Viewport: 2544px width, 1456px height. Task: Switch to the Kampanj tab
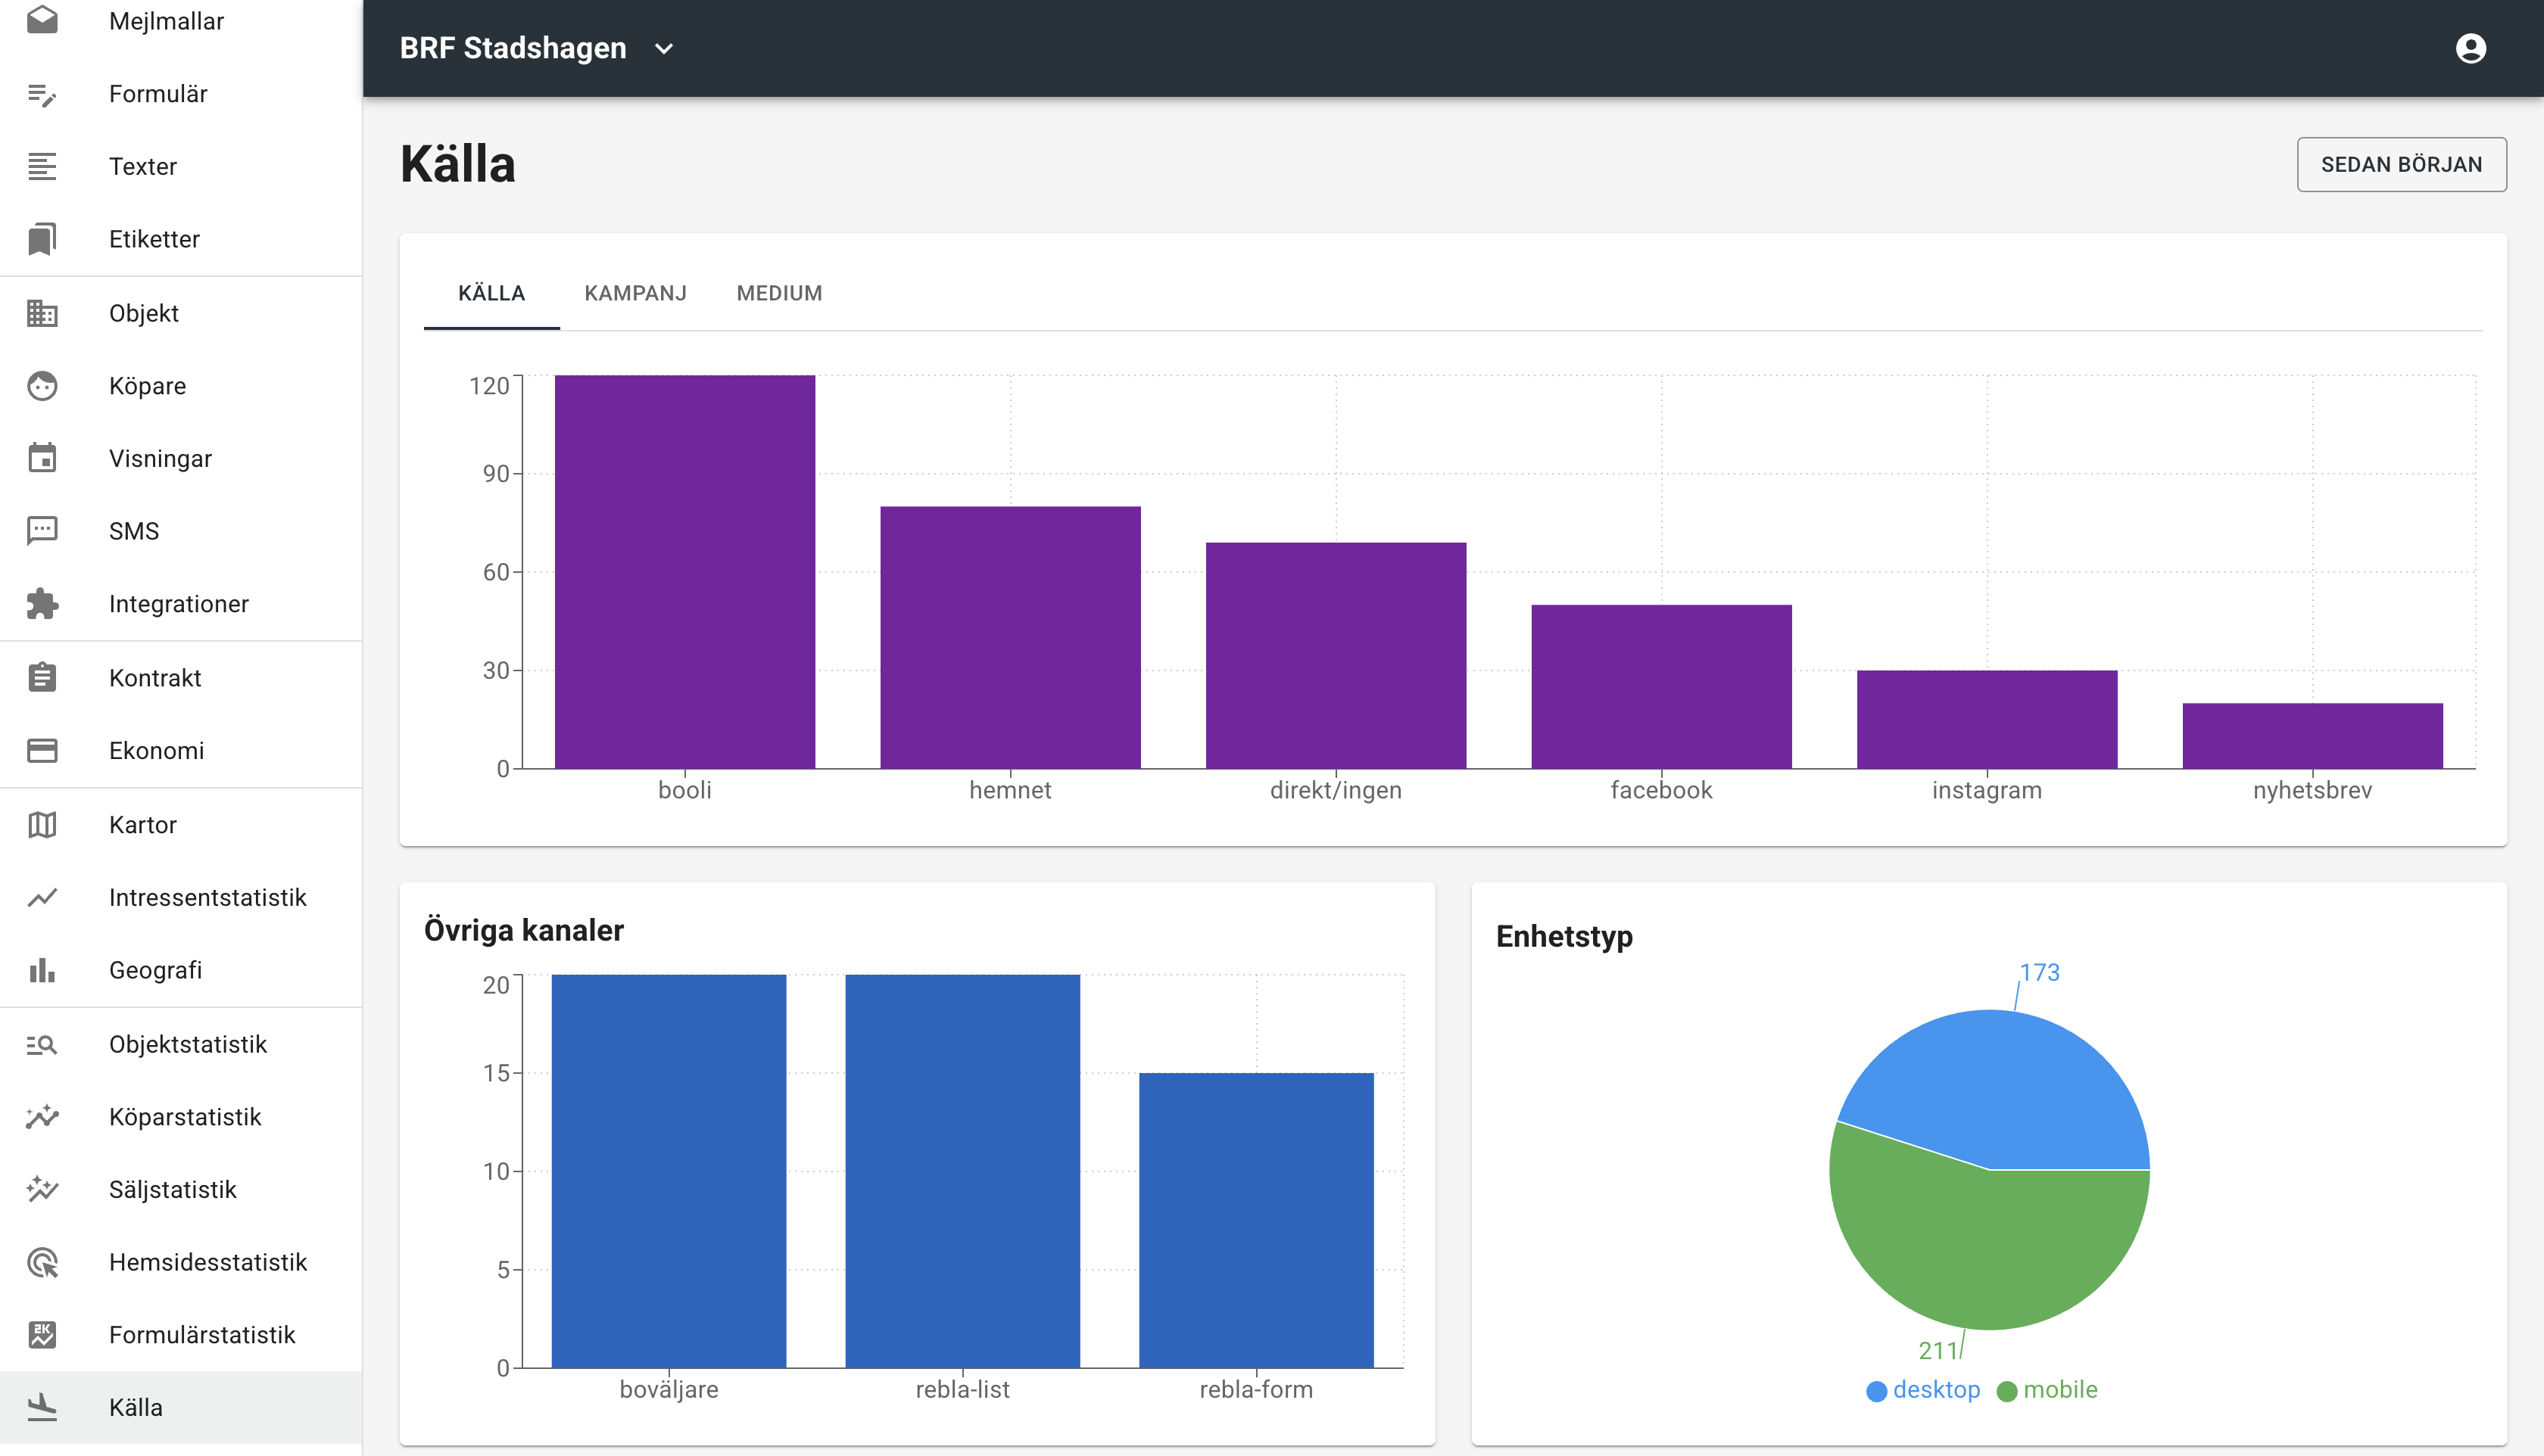tap(635, 293)
